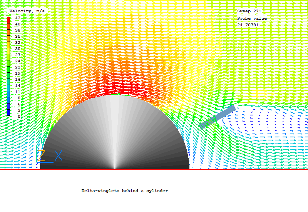This screenshot has width=308, height=212.
Task: Select the blue delta-winglet plate
Action: click(218, 117)
